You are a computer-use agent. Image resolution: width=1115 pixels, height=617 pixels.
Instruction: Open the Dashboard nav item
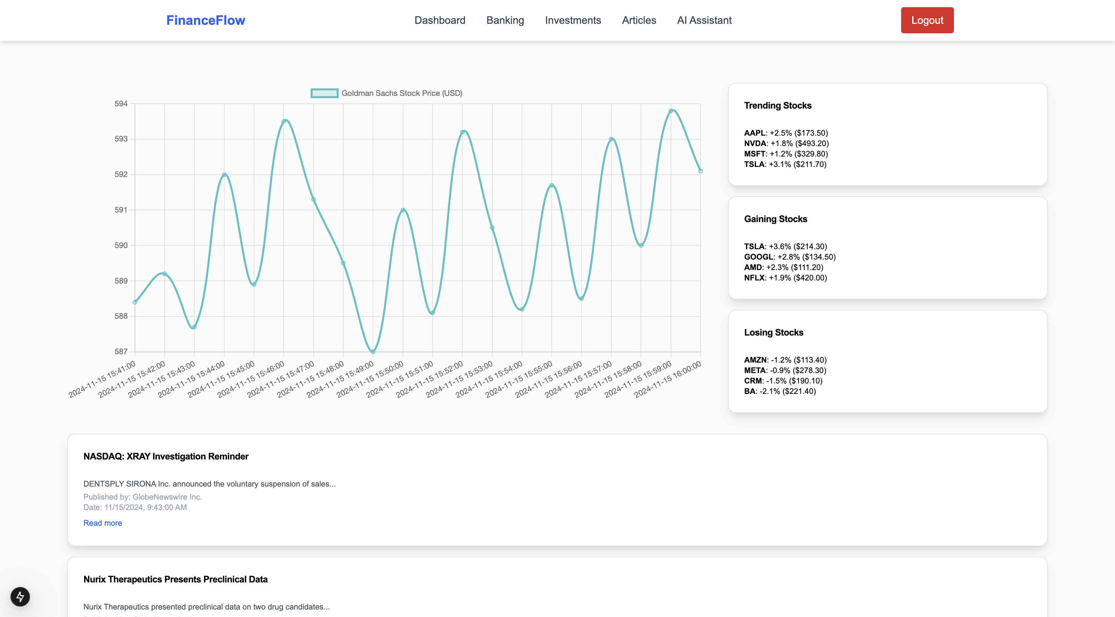439,20
